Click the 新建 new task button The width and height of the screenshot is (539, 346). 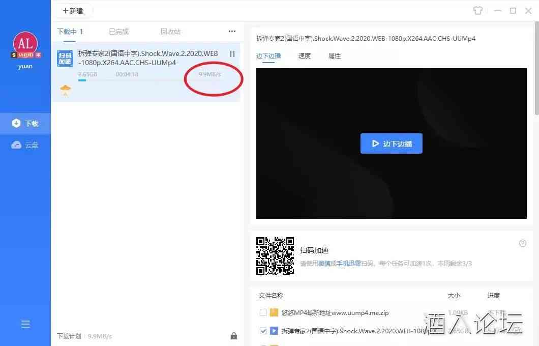[x=74, y=11]
